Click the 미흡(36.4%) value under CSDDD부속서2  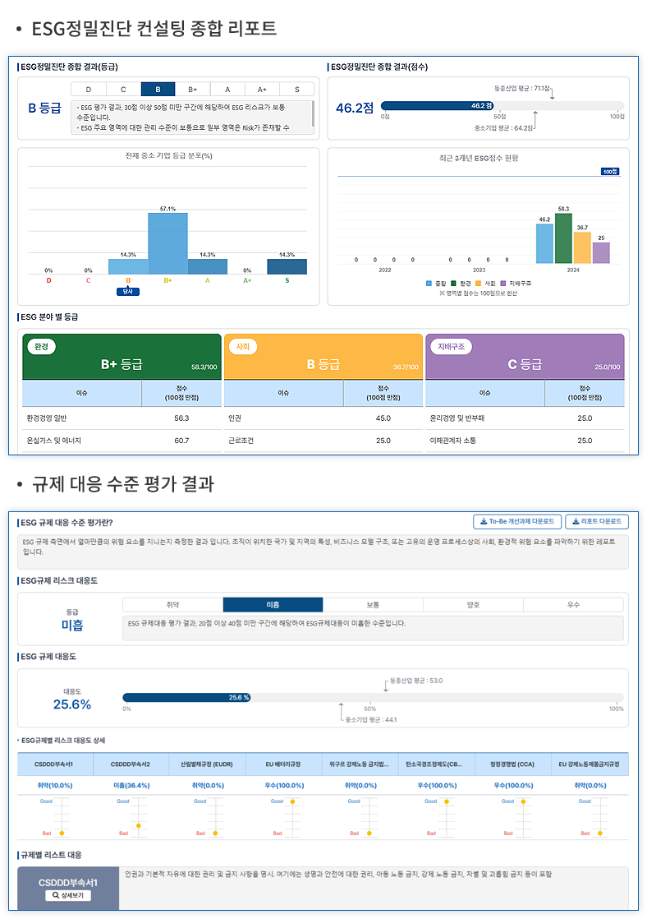[131, 785]
